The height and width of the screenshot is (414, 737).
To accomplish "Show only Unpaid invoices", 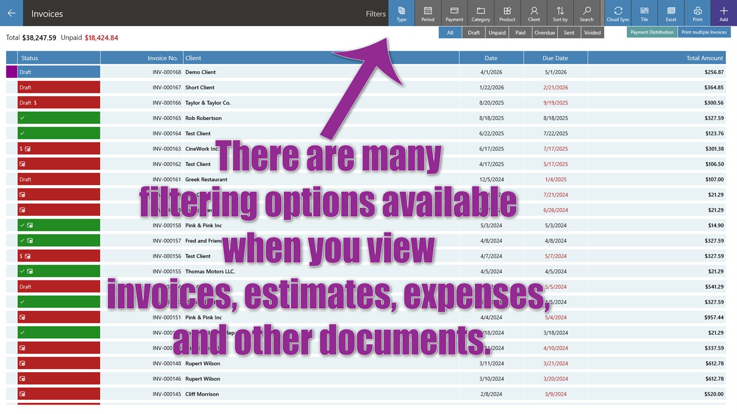I will [497, 32].
